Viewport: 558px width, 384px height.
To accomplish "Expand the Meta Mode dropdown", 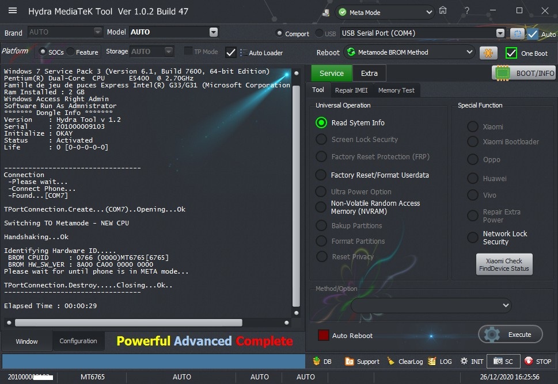I will pos(429,13).
